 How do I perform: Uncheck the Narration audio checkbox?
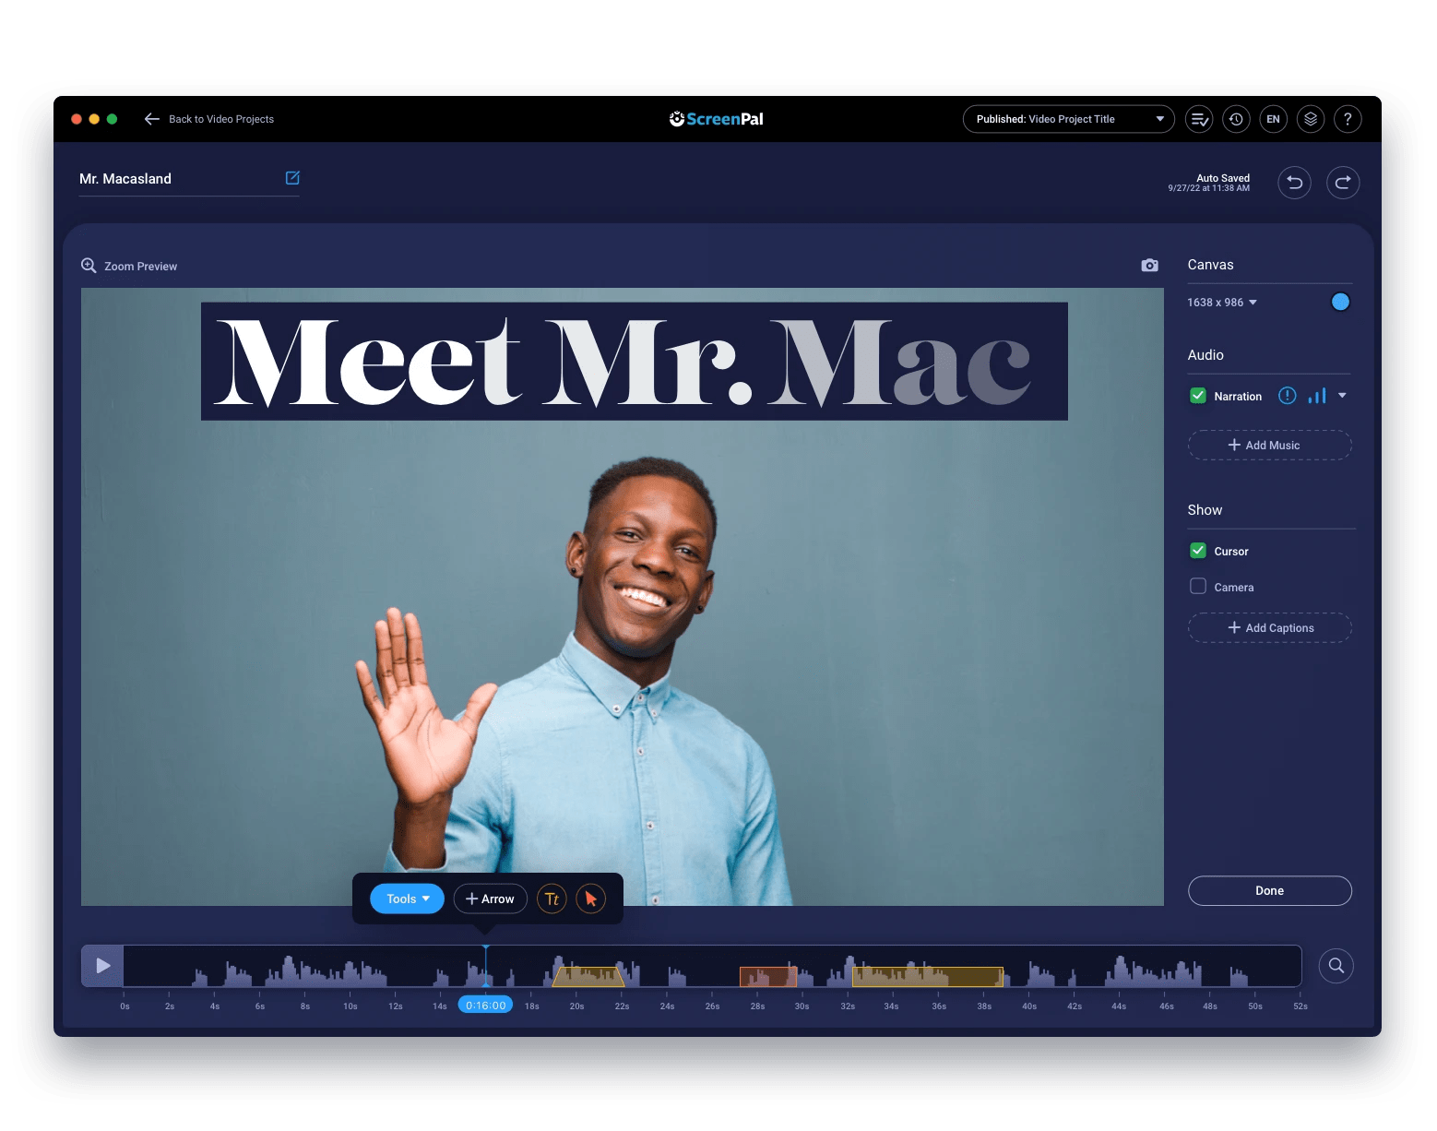tap(1197, 395)
